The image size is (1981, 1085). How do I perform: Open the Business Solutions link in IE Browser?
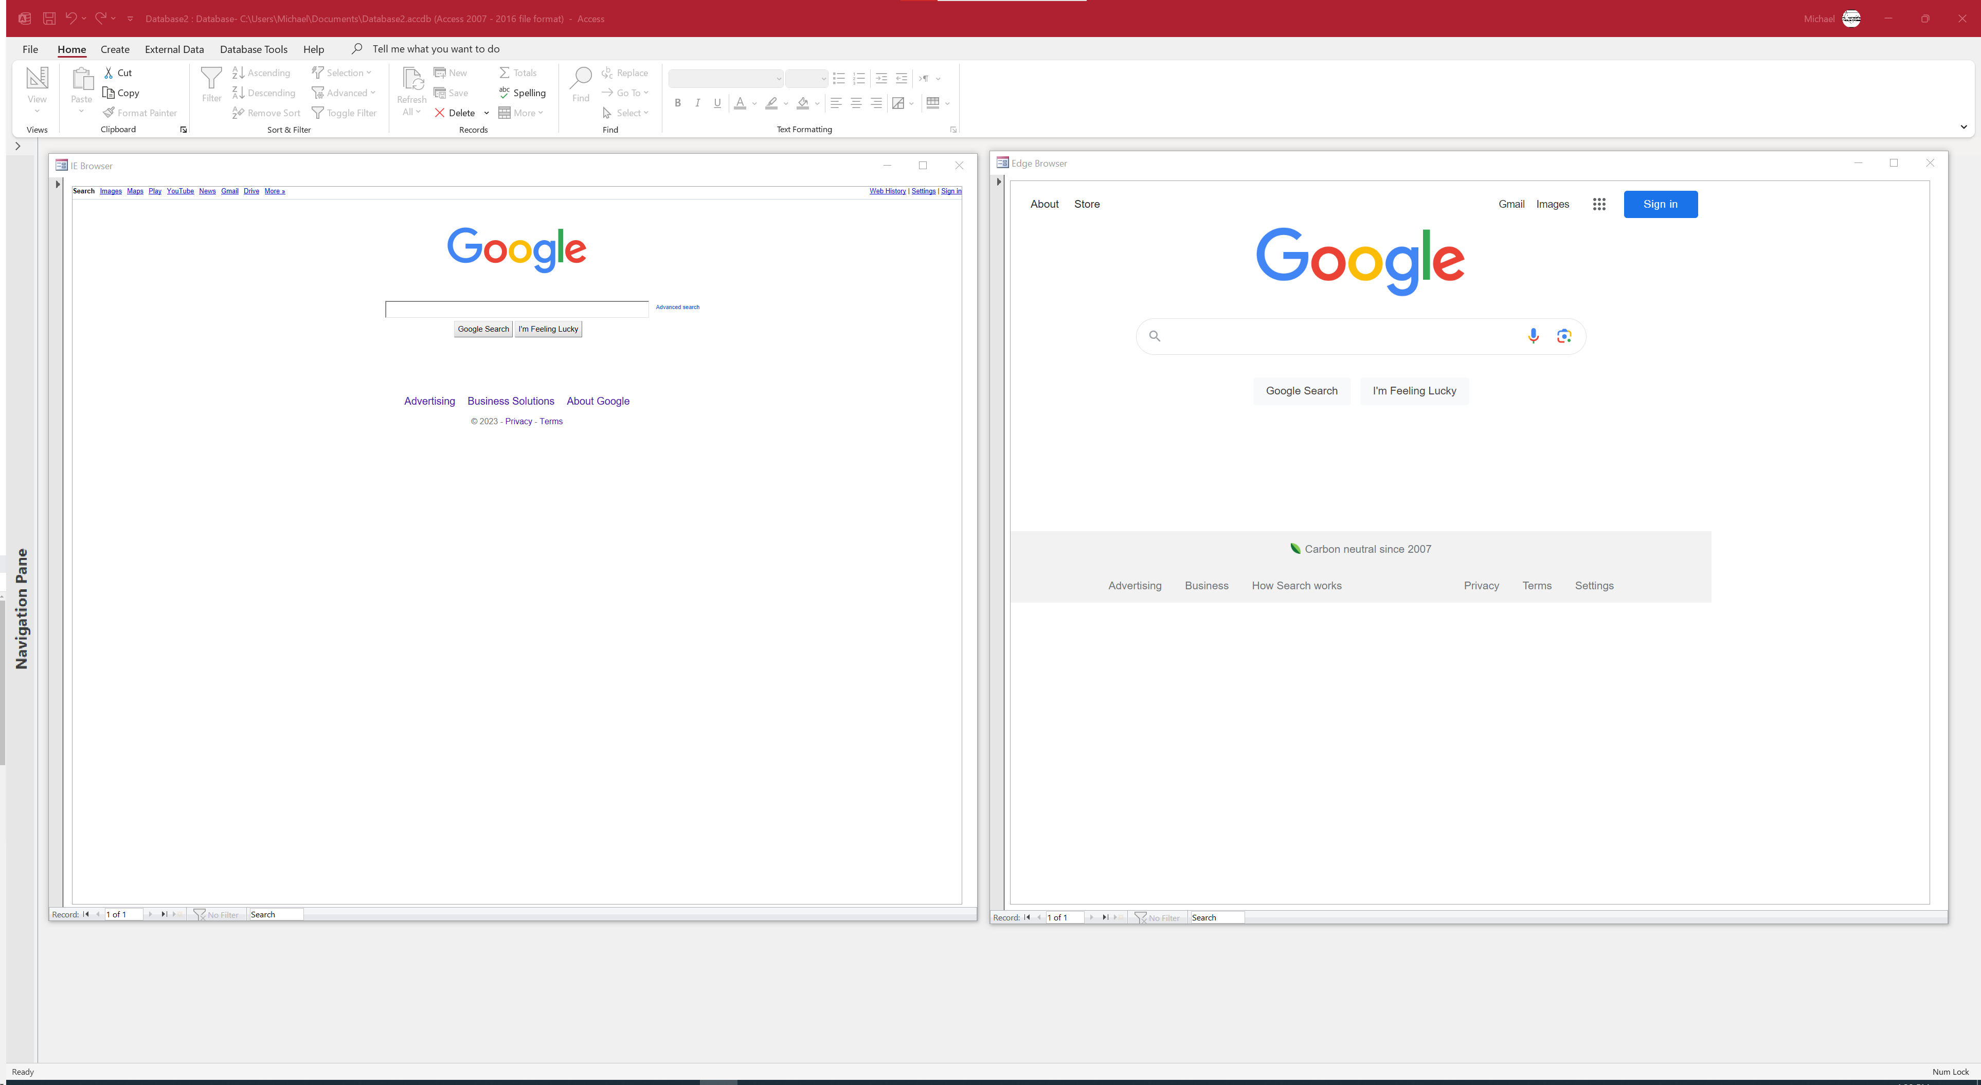point(511,402)
